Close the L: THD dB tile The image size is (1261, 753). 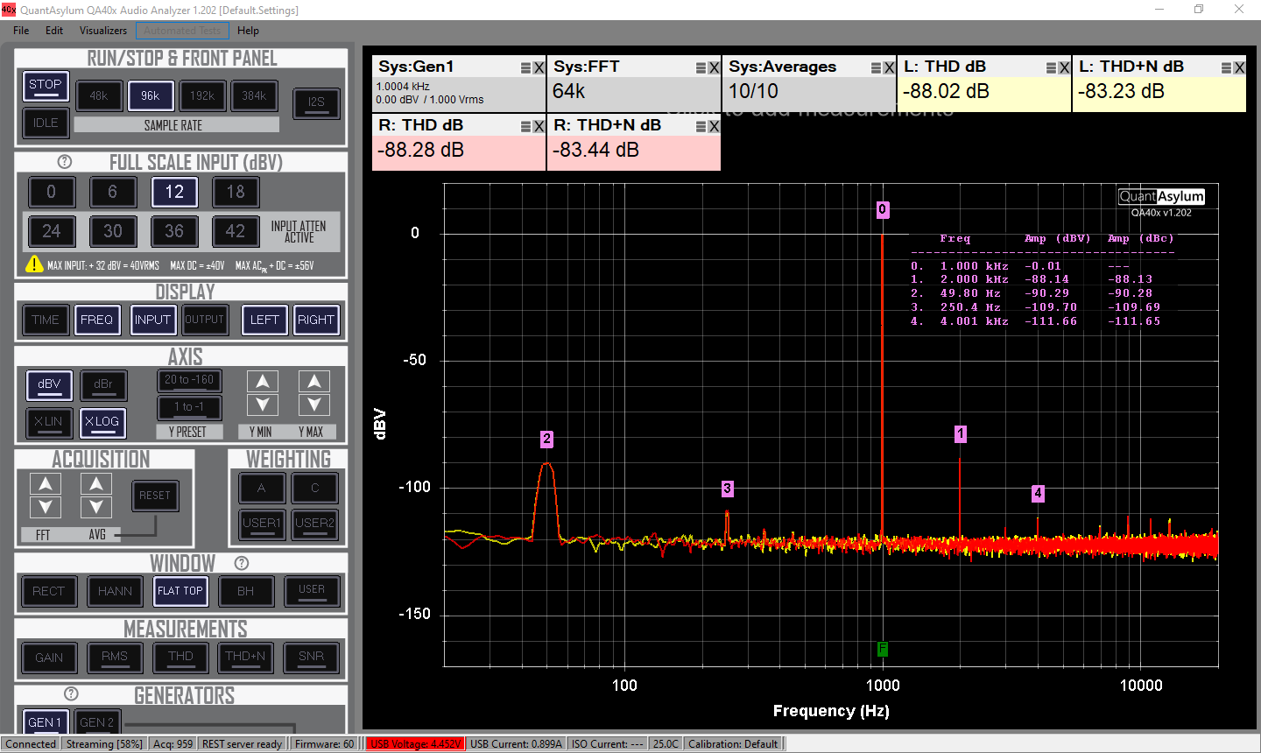click(x=1064, y=67)
